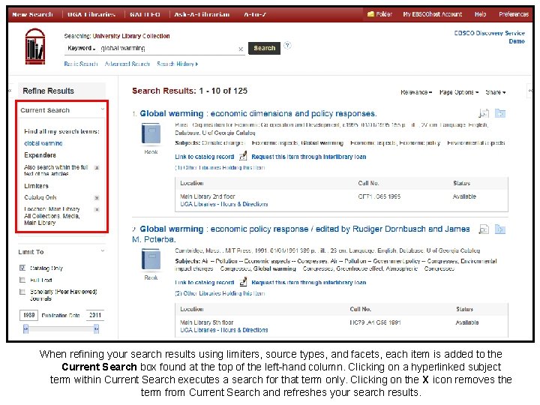
Task: Uncheck the Catalog Only checkbox
Action: tap(22, 268)
